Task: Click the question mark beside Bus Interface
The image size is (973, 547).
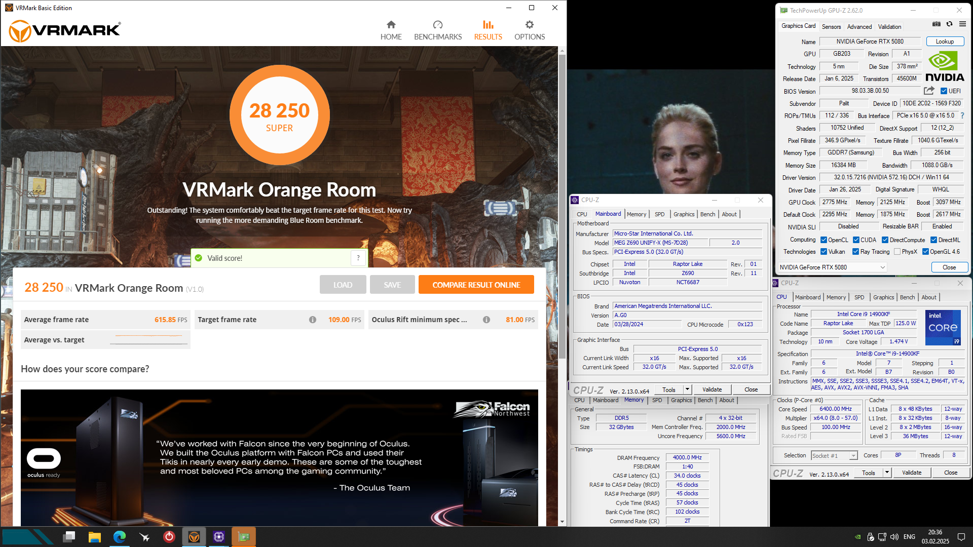Action: pos(962,115)
